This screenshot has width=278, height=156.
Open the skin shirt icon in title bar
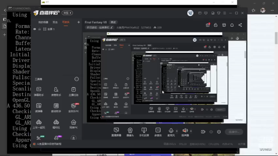[219, 13]
